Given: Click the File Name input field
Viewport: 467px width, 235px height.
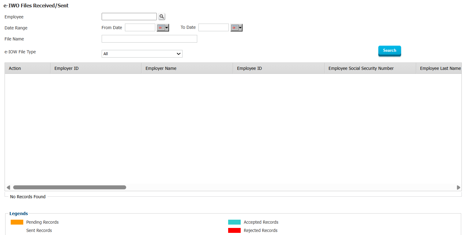Looking at the screenshot, I should coord(149,39).
